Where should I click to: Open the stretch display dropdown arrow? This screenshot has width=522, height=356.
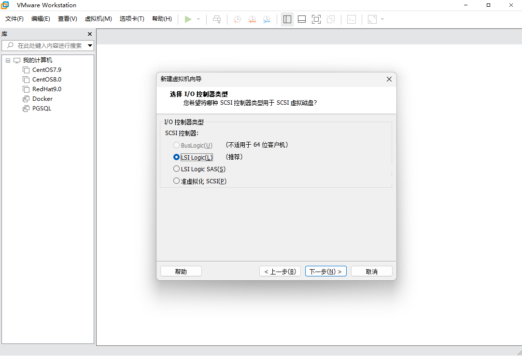[382, 19]
